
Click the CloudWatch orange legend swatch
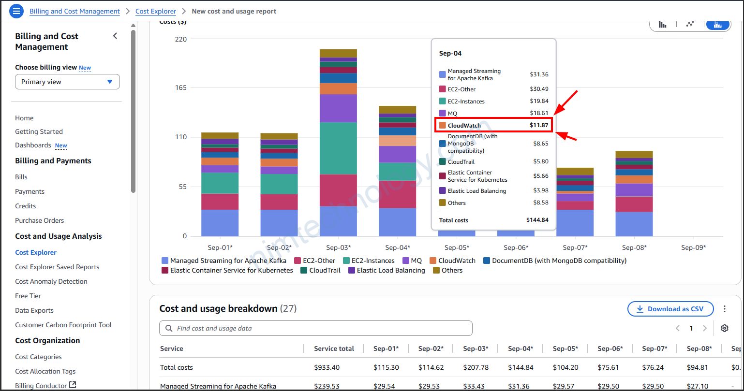tap(433, 261)
